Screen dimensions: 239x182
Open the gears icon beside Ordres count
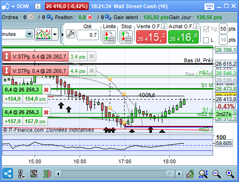(49, 17)
